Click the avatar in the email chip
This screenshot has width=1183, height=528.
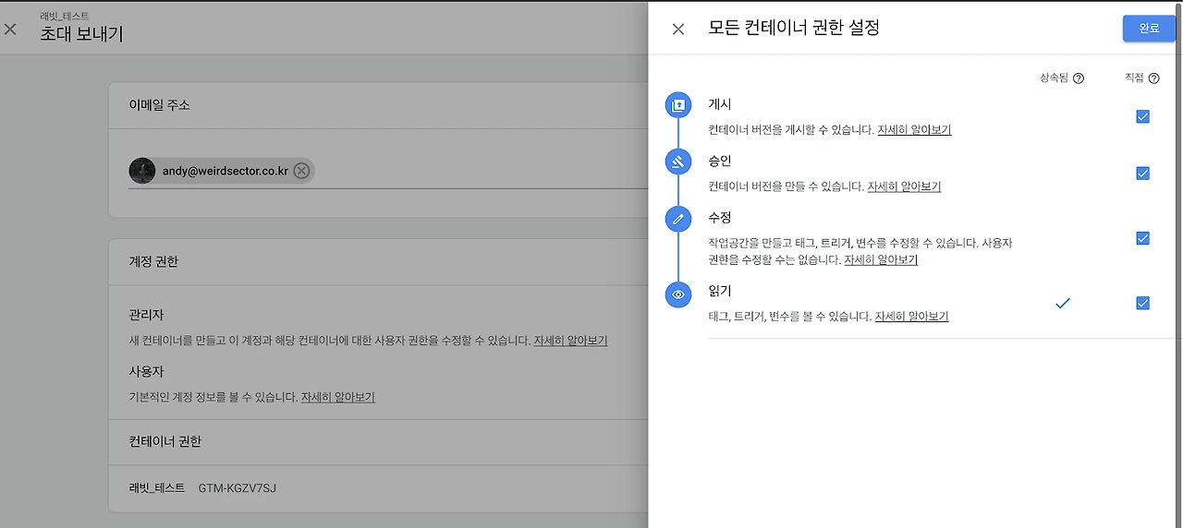tap(142, 171)
